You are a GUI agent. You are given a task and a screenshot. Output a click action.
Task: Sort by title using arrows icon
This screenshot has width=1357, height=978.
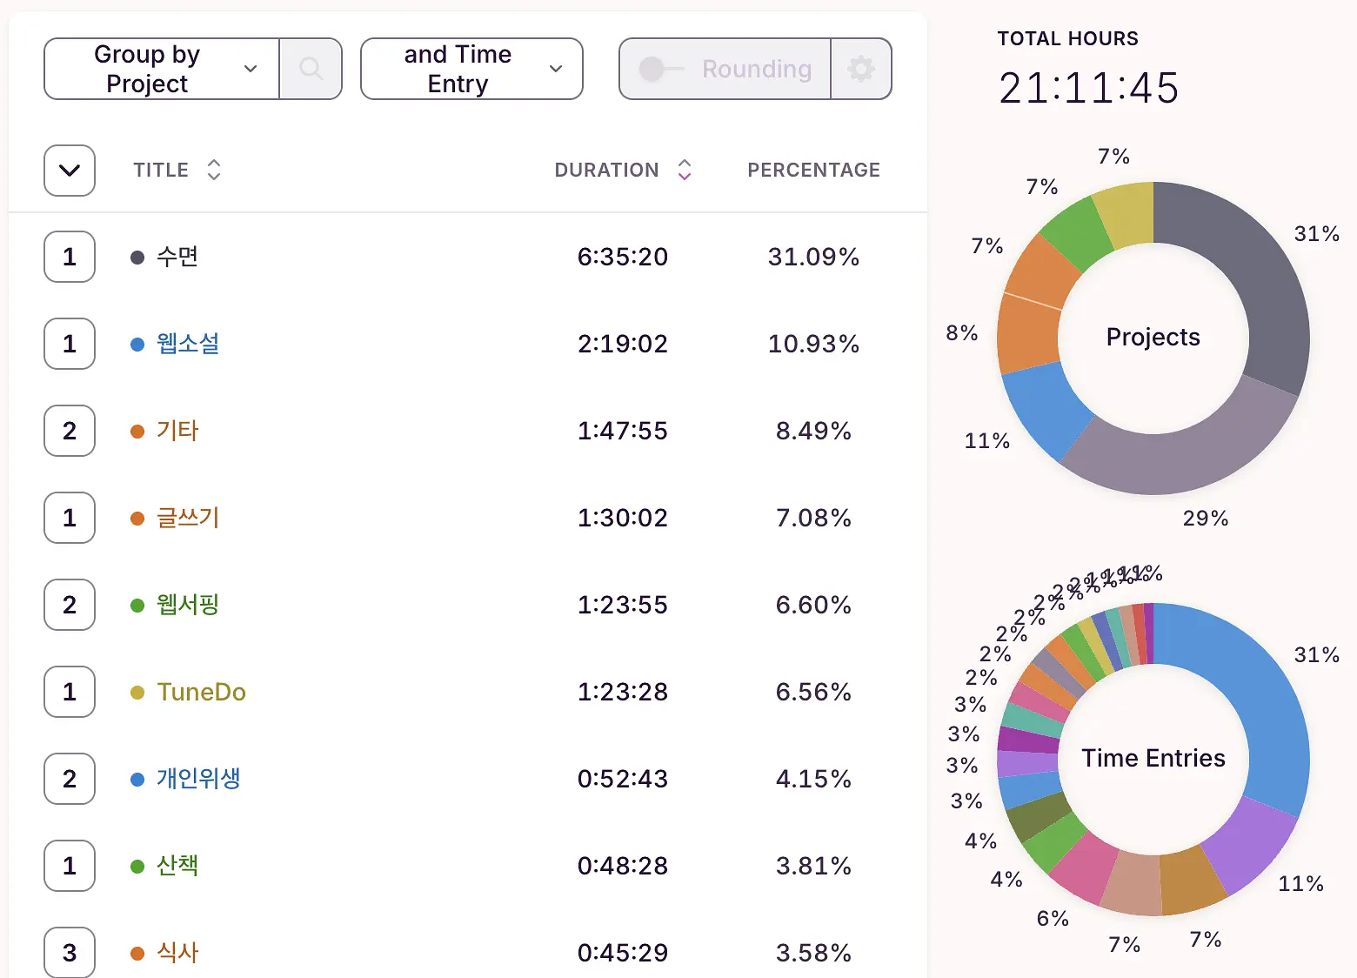click(x=214, y=170)
